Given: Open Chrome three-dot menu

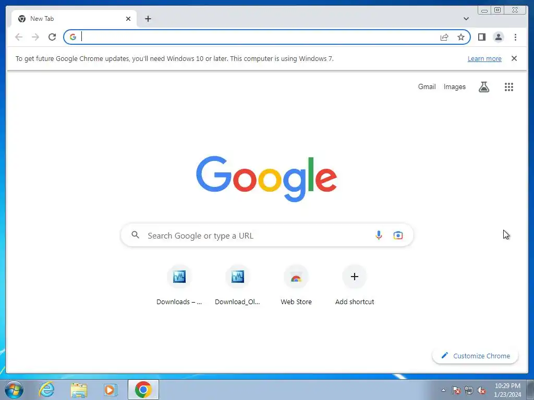Looking at the screenshot, I should point(515,37).
